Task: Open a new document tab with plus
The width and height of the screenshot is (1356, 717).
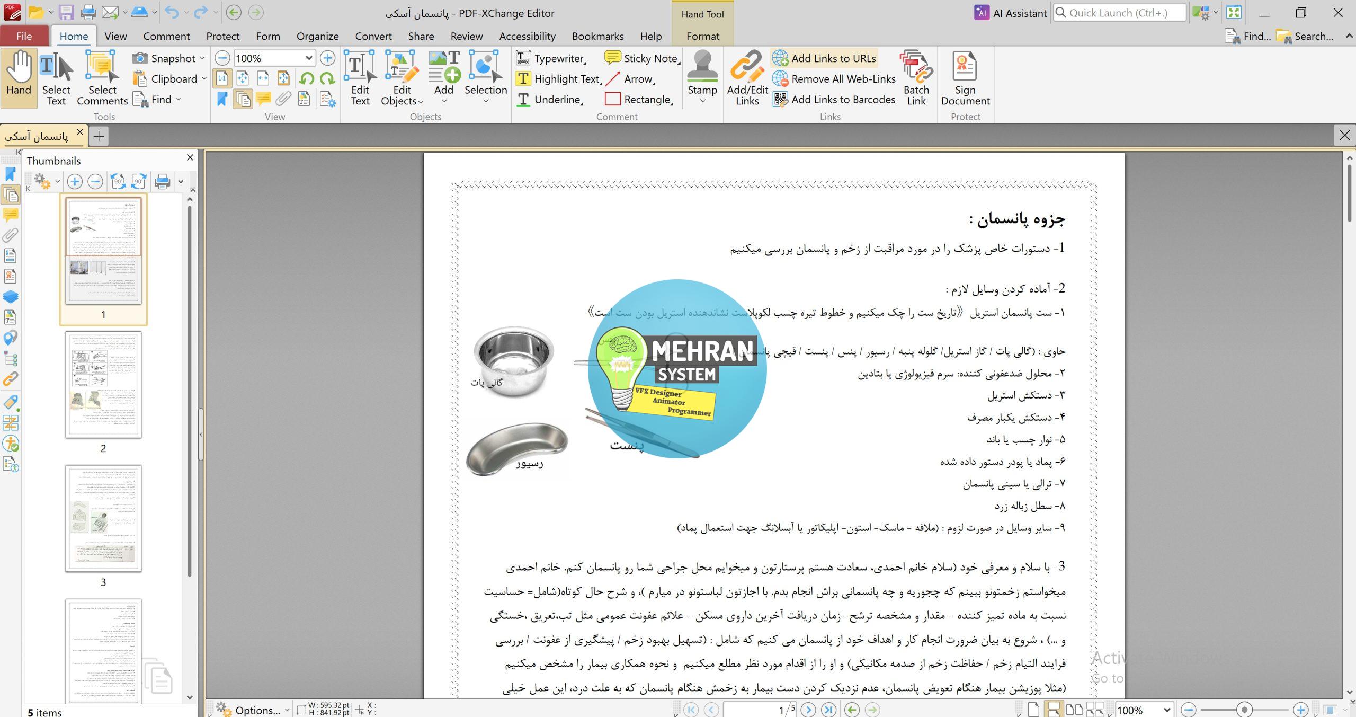Action: coord(99,136)
